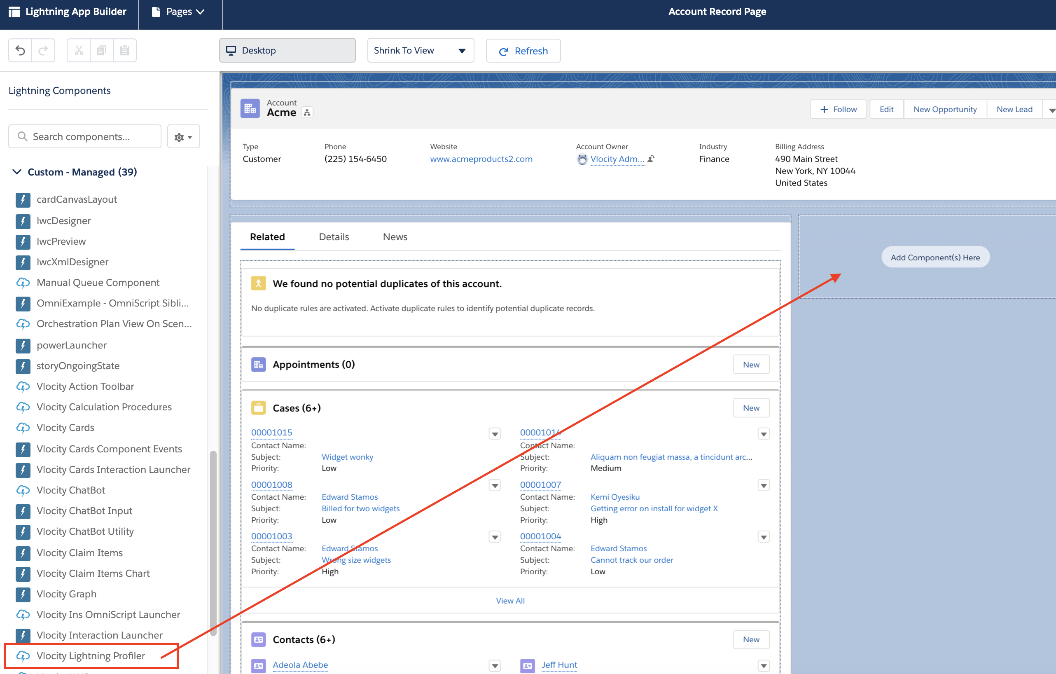
Task: Open actions menu for case 00001008
Action: (495, 486)
